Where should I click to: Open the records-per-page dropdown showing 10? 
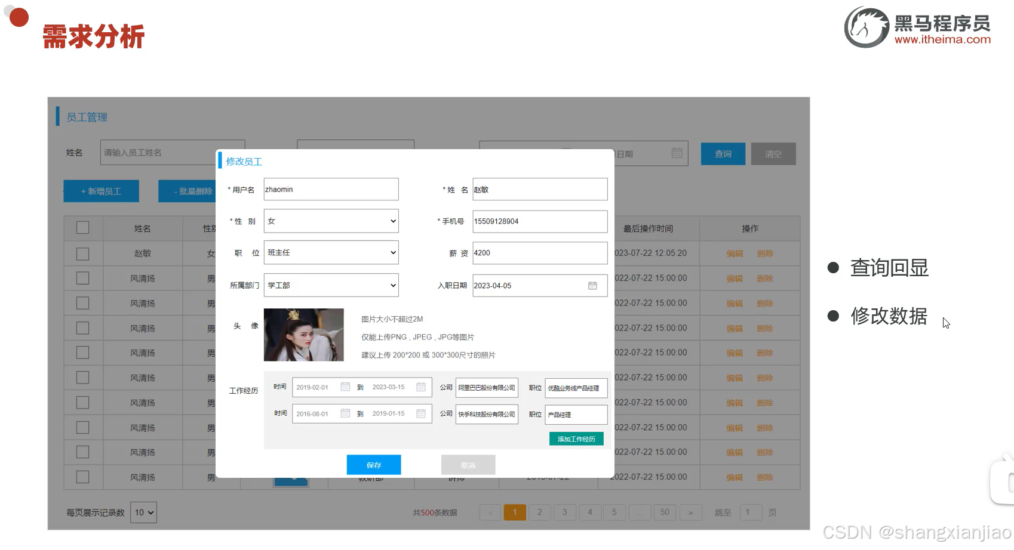143,512
